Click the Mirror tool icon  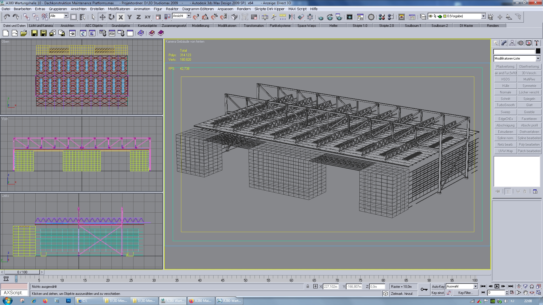(292, 17)
